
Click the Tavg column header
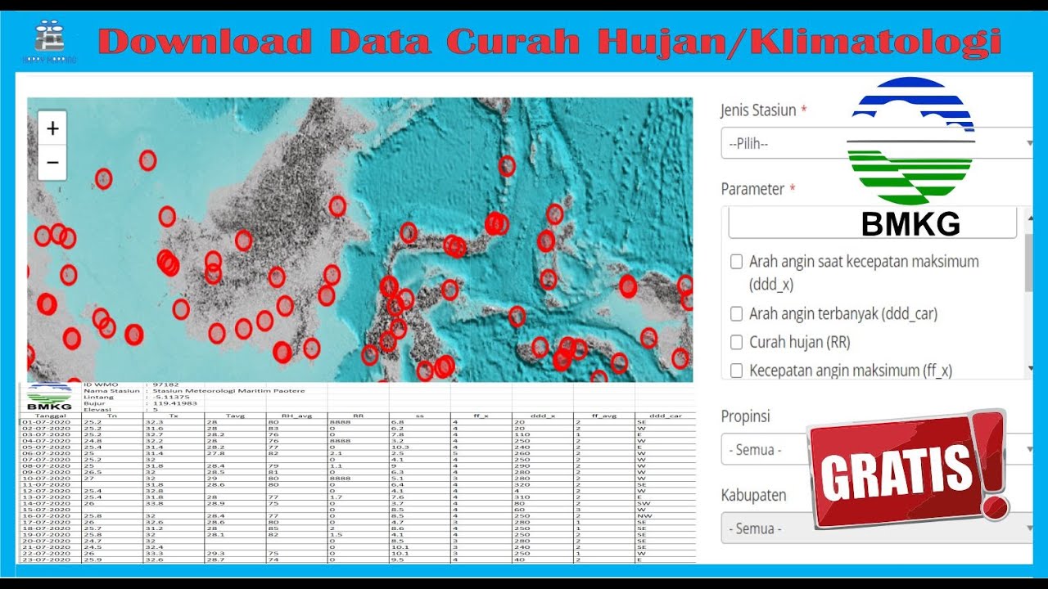pos(236,416)
